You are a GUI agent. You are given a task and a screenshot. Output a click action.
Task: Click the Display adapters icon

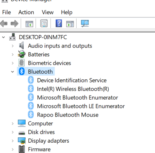22,141
